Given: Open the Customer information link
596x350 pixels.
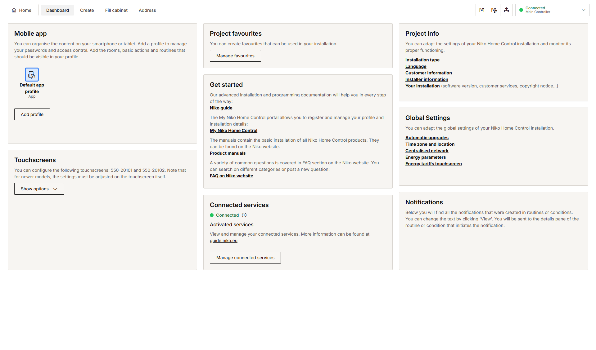Looking at the screenshot, I should [x=429, y=73].
